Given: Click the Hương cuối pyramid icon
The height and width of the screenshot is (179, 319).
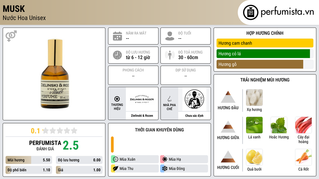Looking at the screenshot, I should [228, 157].
